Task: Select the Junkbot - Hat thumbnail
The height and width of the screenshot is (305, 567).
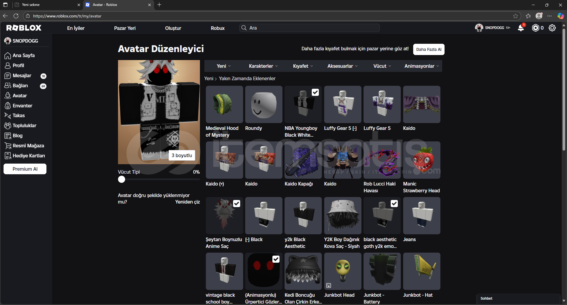Action: (421, 271)
